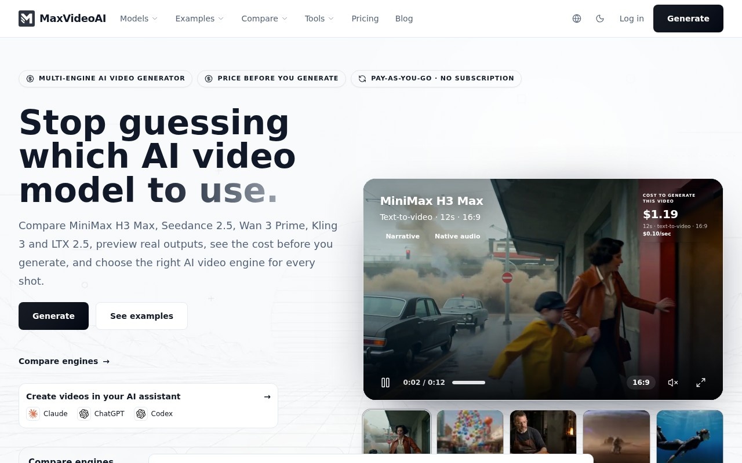
Task: Click the See examples button
Action: pyautogui.click(x=141, y=316)
